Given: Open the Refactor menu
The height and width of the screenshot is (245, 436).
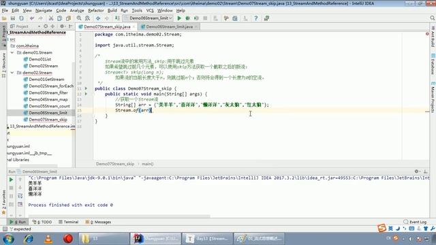Looking at the screenshot, I should tap(96, 11).
